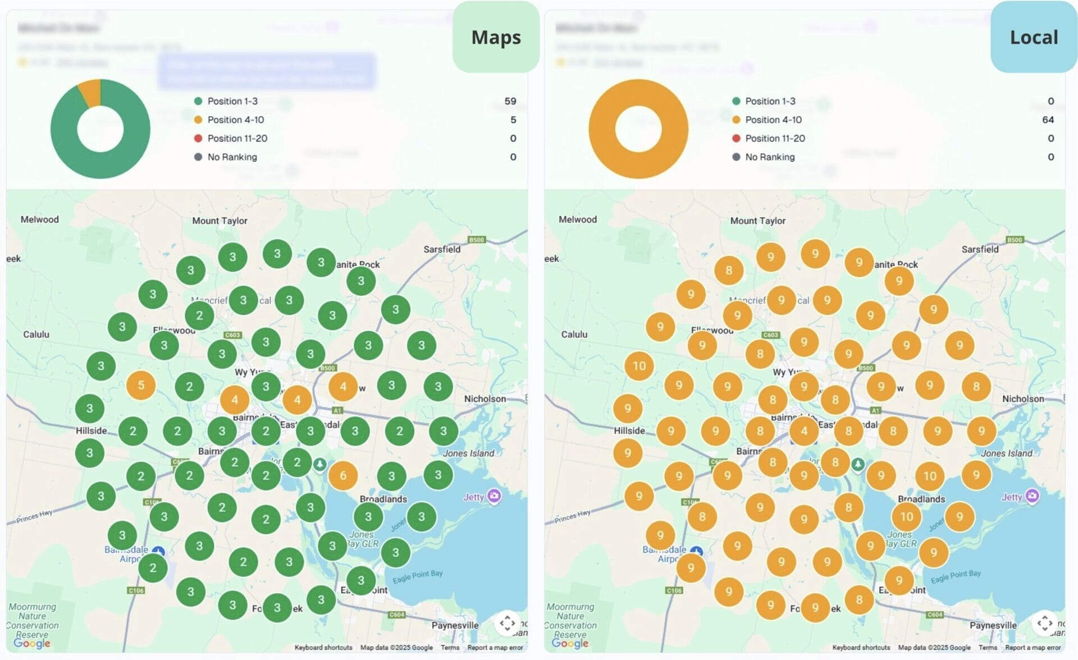Click the Bairnsdale Airport icon on Maps map
The width and height of the screenshot is (1078, 660).
pyautogui.click(x=158, y=551)
